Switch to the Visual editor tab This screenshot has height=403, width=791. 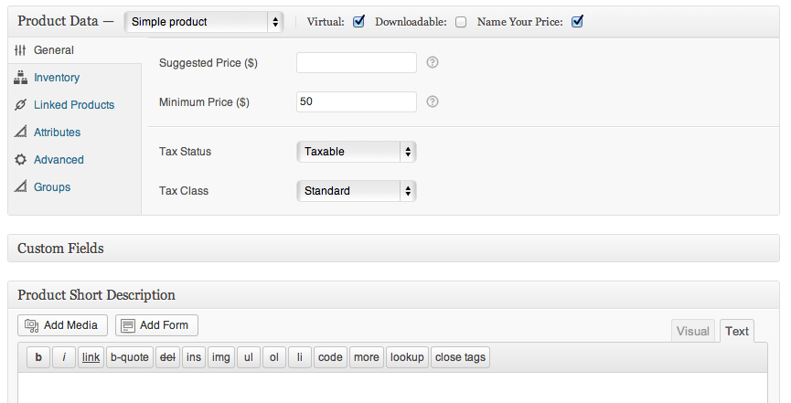692,332
